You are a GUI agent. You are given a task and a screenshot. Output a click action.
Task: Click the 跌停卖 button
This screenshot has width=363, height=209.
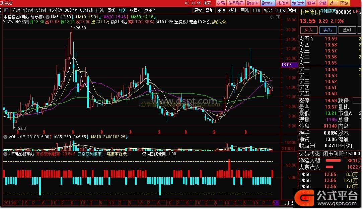(298, 3)
